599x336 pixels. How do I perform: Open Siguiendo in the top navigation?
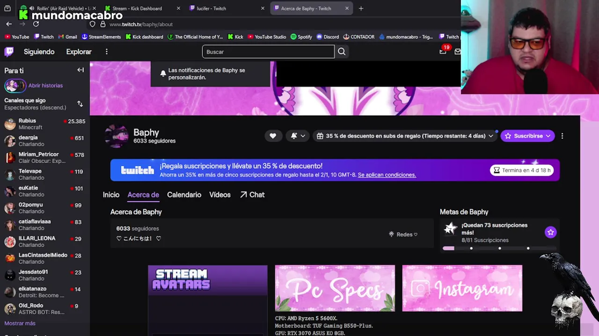point(39,52)
